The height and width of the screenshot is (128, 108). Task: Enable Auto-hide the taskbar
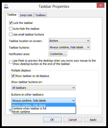(x=11, y=29)
